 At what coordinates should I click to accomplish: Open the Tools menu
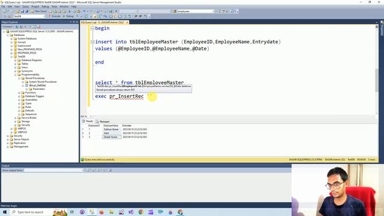tap(54, 7)
